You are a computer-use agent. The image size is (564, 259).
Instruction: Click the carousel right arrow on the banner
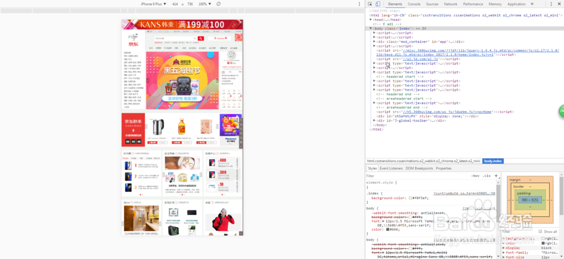click(x=217, y=81)
